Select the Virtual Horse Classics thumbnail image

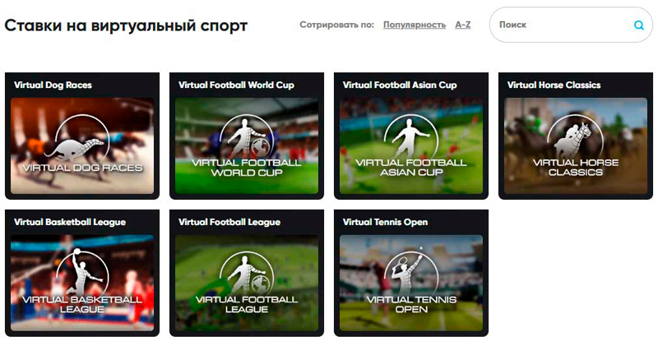(x=575, y=146)
